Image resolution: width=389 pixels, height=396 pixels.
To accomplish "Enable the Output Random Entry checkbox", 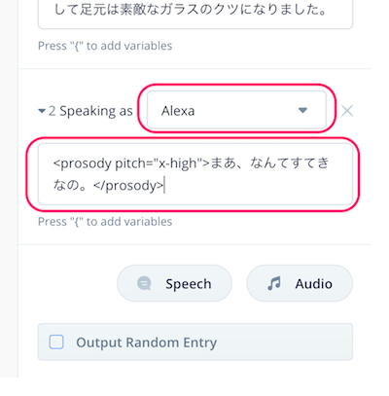I will click(56, 342).
